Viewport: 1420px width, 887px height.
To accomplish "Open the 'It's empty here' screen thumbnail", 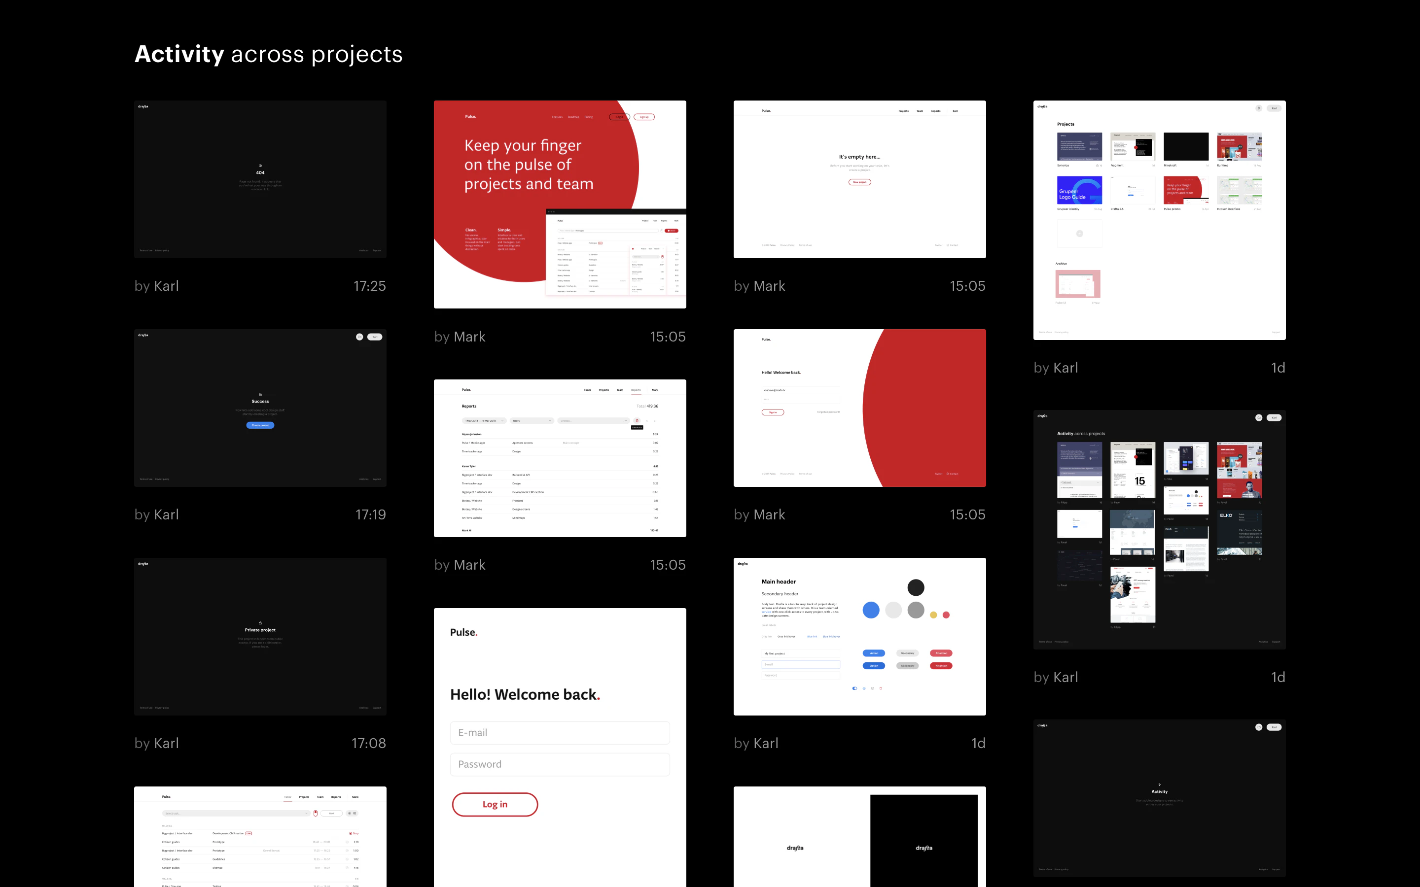I will pos(859,179).
